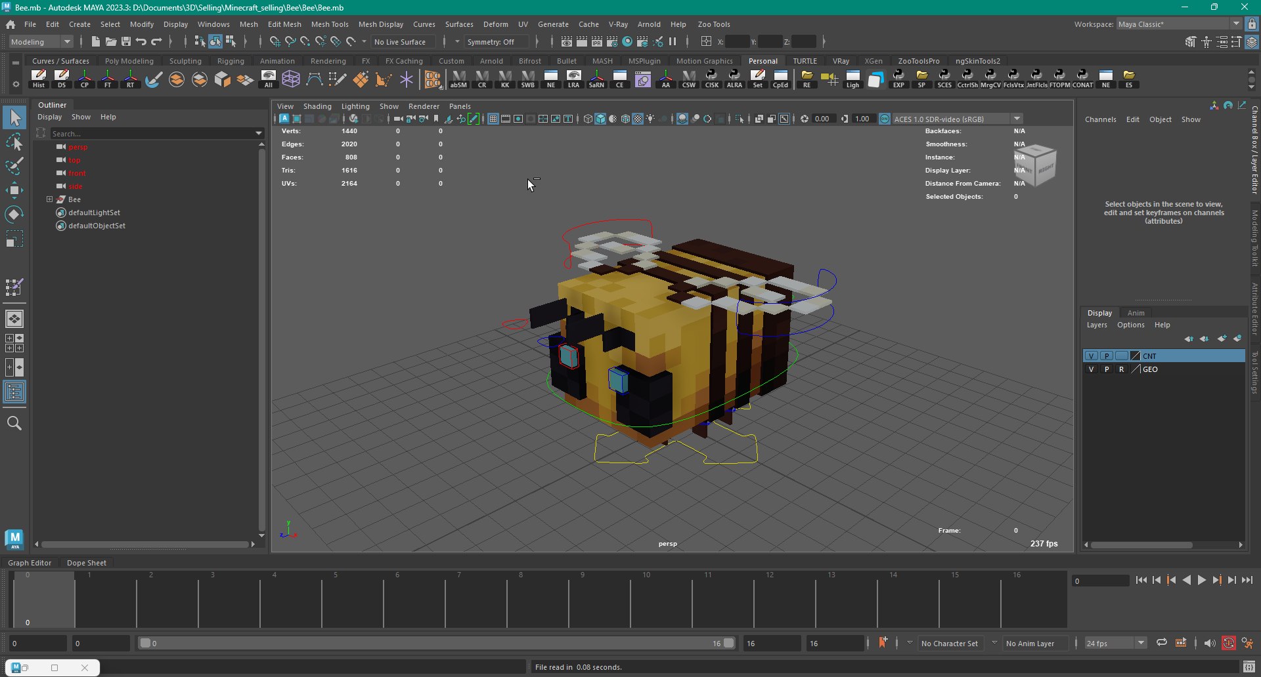Click the Maya home icon

[11, 24]
